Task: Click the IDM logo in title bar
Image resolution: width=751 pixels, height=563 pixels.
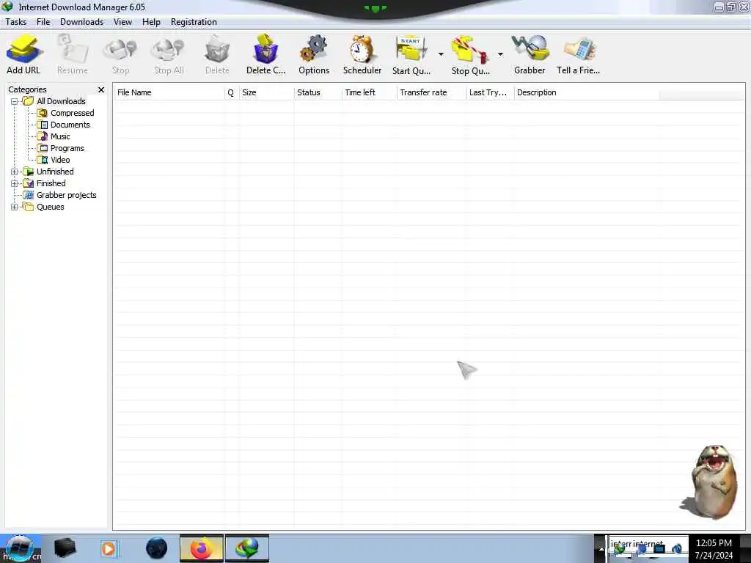Action: click(7, 7)
